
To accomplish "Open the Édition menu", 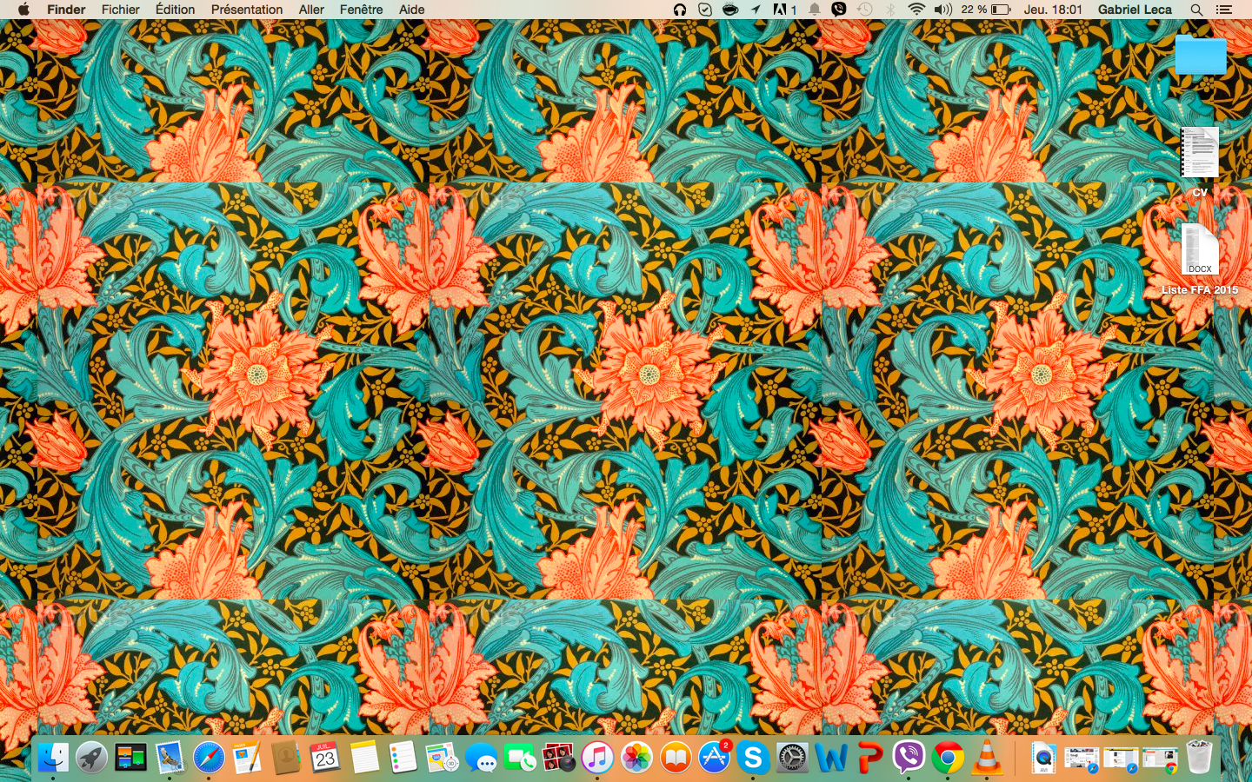I will coord(175,10).
